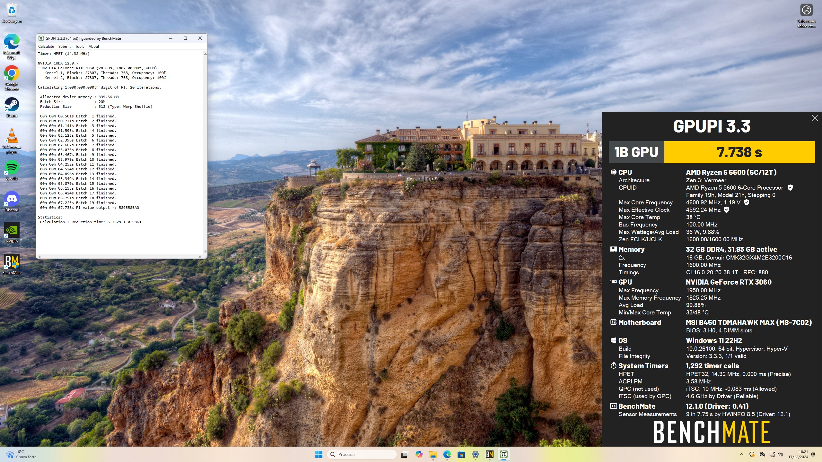The height and width of the screenshot is (462, 822).
Task: Open the volume control in system tray
Action: (780, 454)
